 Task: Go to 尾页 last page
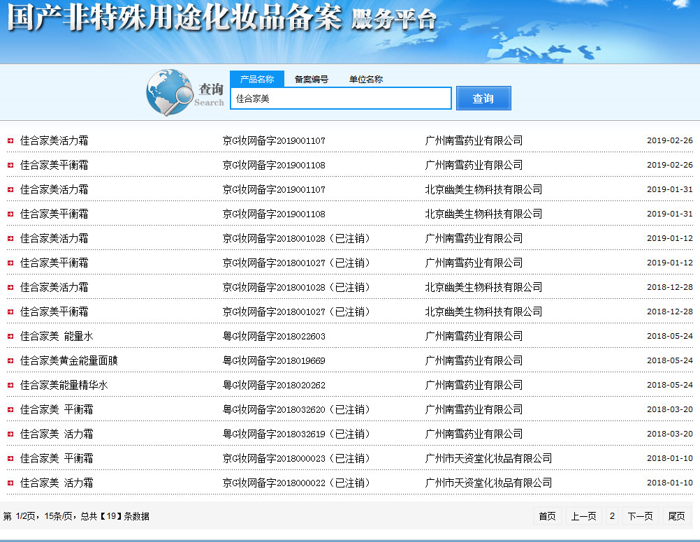(676, 516)
